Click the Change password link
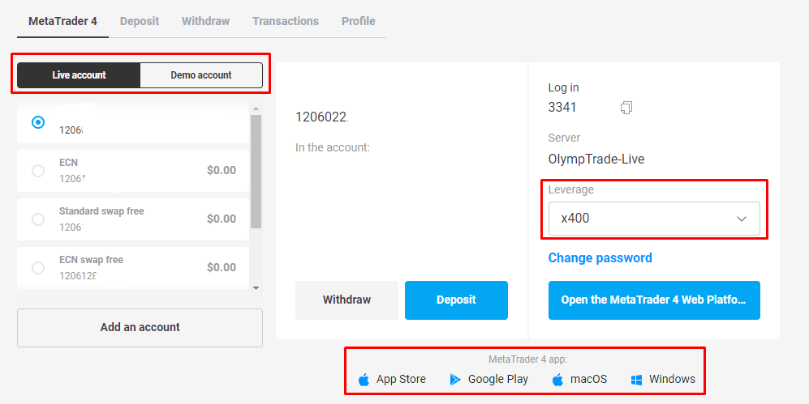This screenshot has width=809, height=404. tap(600, 257)
